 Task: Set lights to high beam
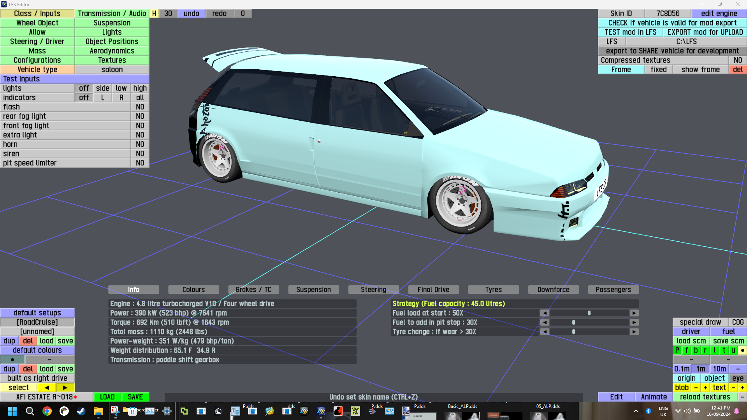click(140, 88)
